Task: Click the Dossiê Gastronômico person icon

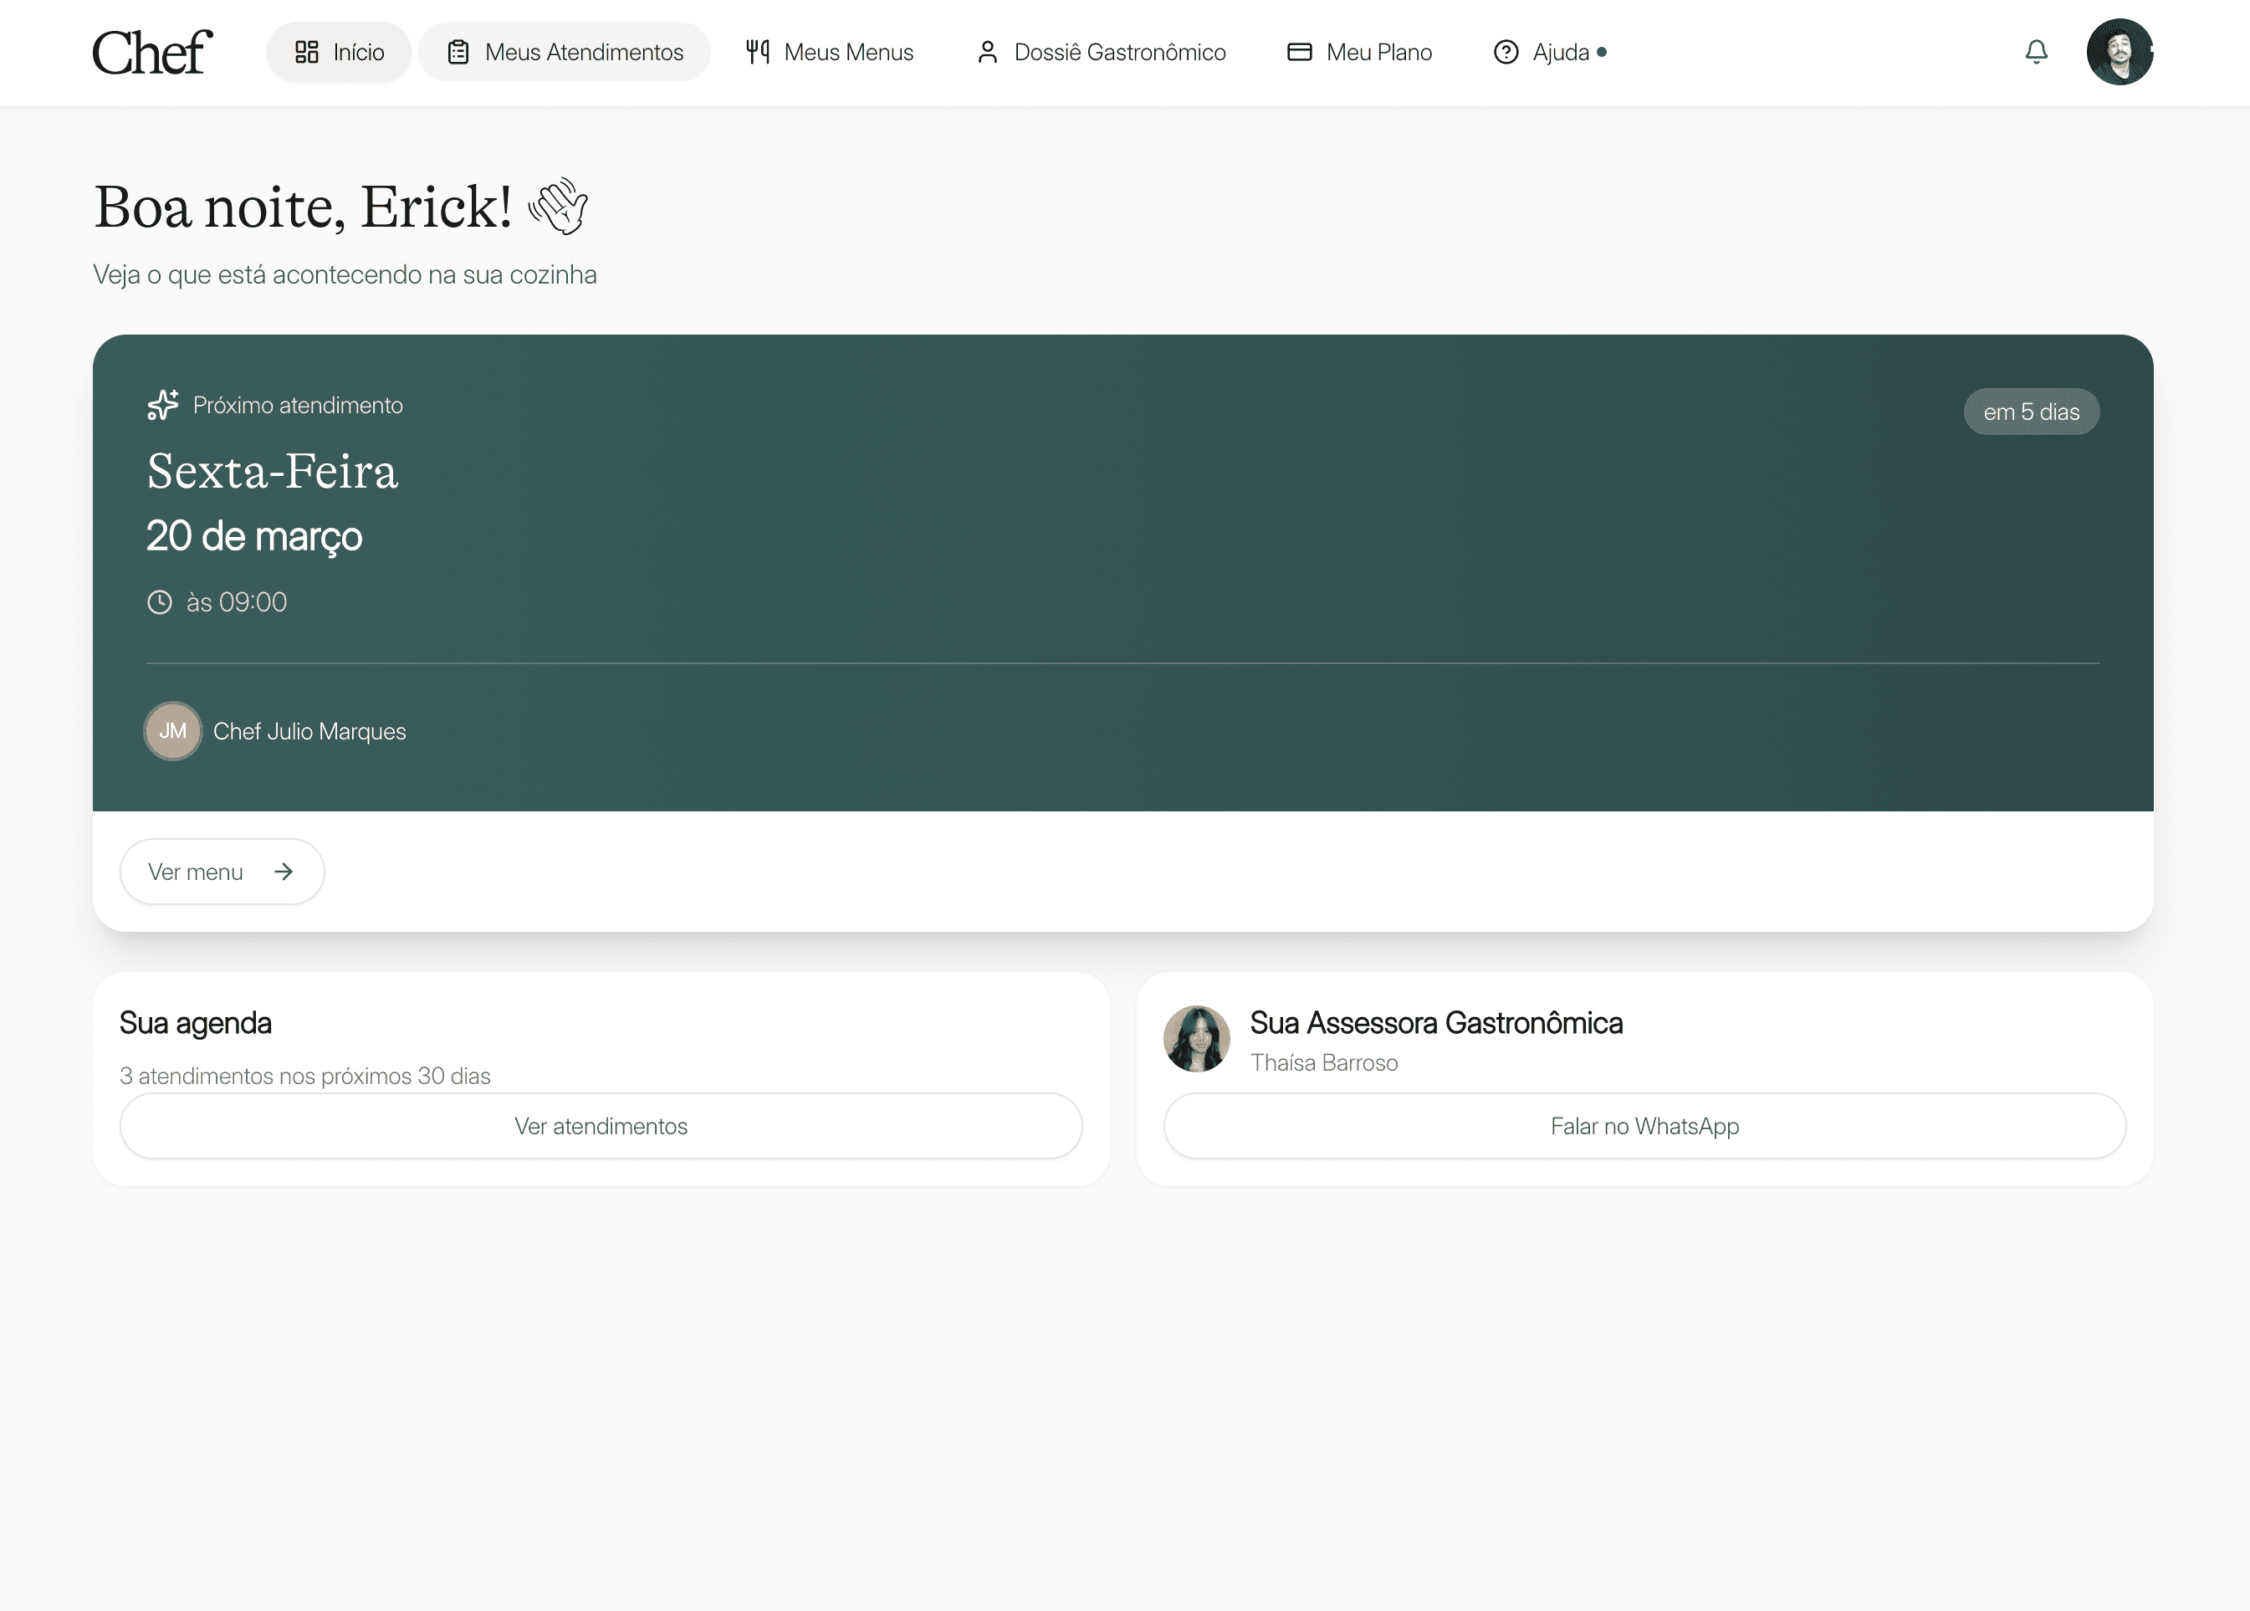Action: [987, 53]
